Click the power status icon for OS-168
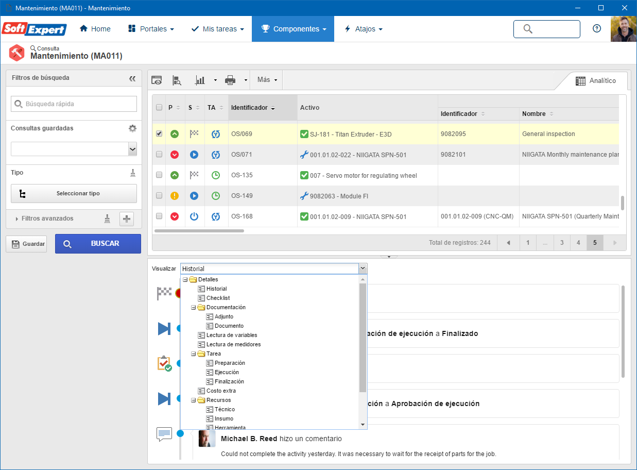 point(194,216)
